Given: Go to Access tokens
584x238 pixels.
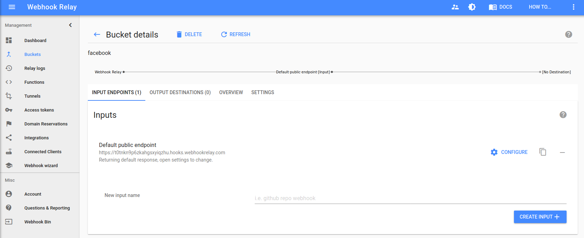Looking at the screenshot, I should point(40,110).
